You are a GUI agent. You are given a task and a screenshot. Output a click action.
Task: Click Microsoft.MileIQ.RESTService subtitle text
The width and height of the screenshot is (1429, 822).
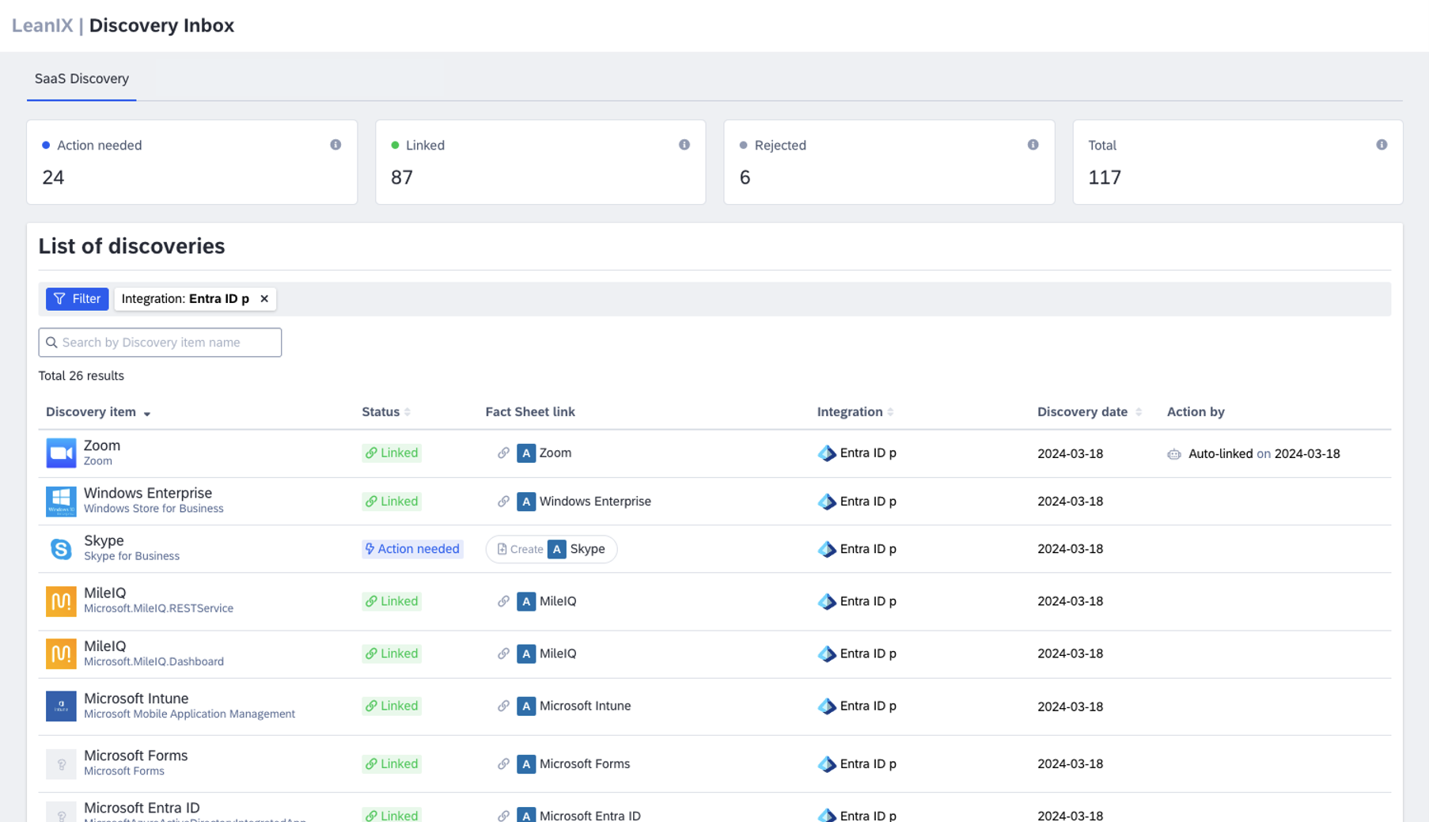(x=158, y=608)
